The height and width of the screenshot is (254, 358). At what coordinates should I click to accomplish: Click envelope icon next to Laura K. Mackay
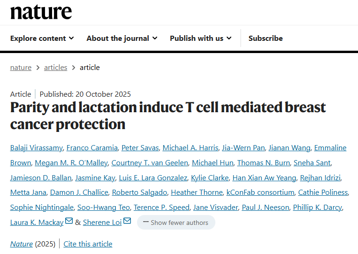pos(69,222)
